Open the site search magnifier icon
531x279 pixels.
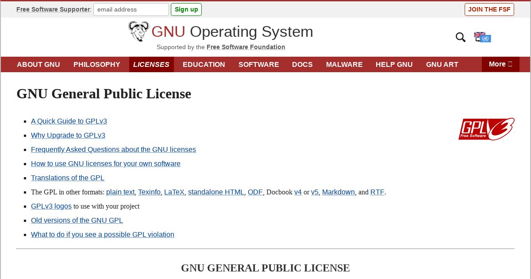pyautogui.click(x=461, y=38)
